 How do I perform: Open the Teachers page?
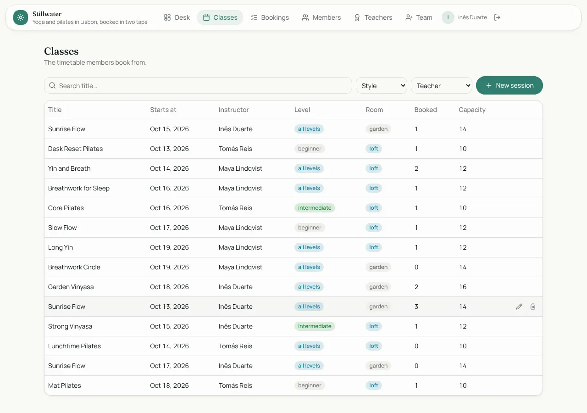(x=373, y=17)
